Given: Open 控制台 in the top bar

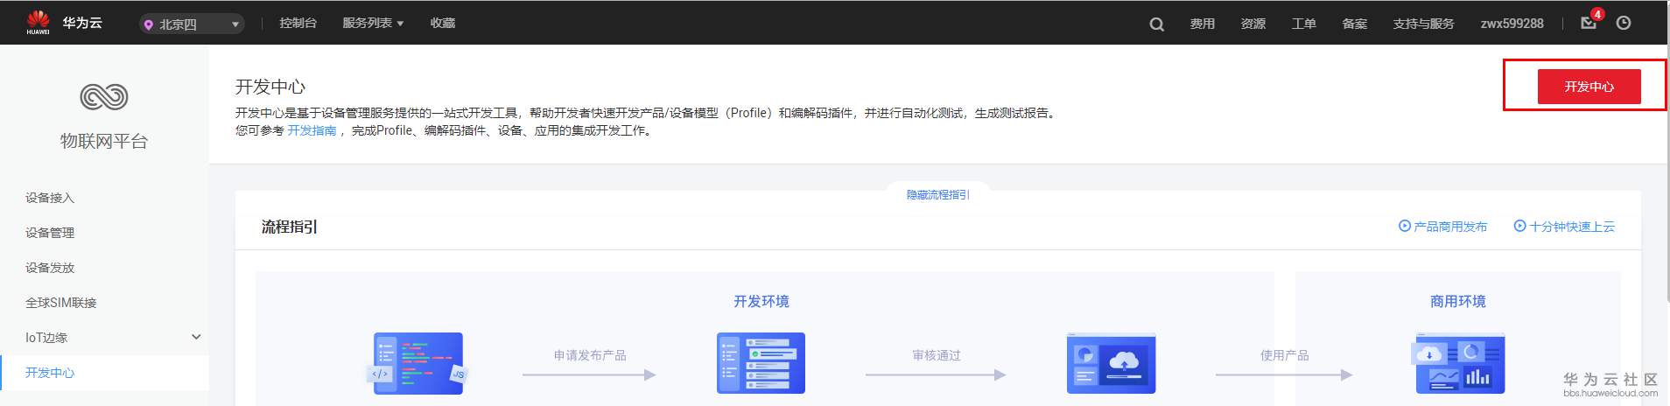Looking at the screenshot, I should (298, 23).
